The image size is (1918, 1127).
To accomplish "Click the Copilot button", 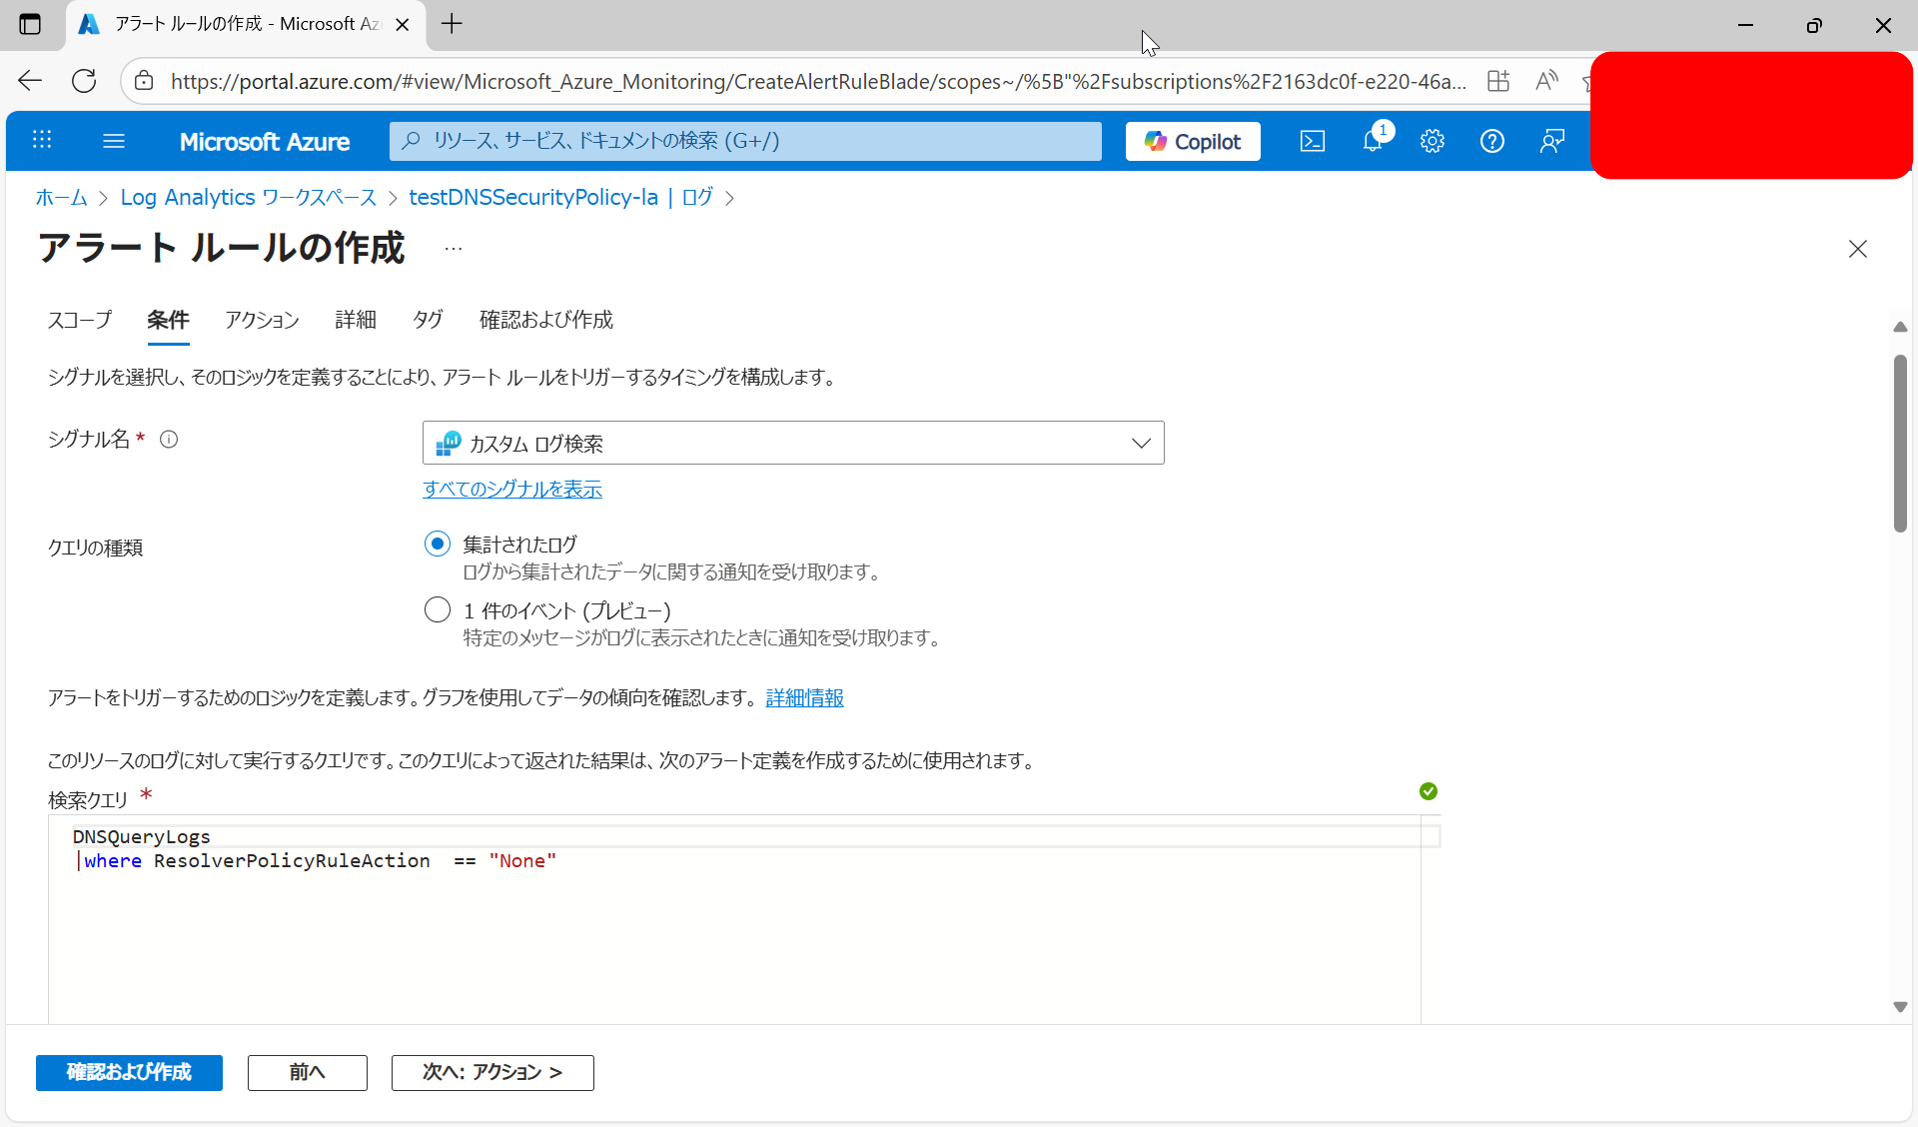I will point(1193,141).
